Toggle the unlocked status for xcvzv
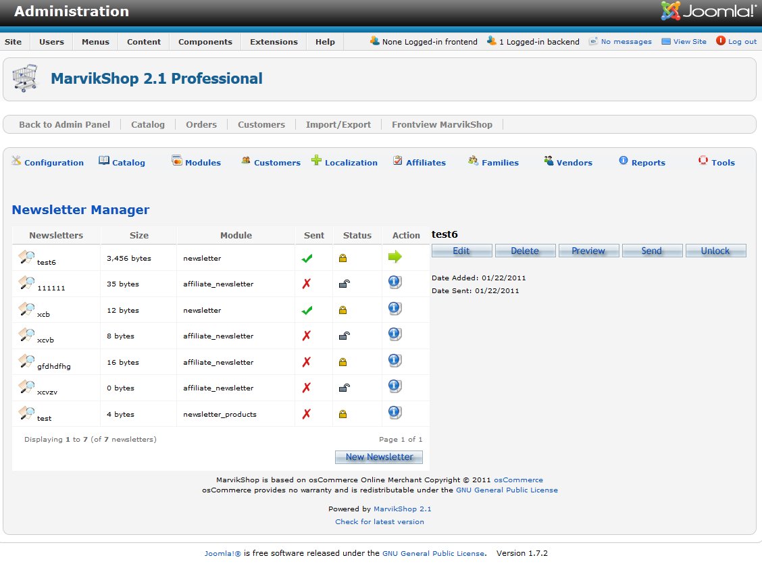 tap(344, 388)
